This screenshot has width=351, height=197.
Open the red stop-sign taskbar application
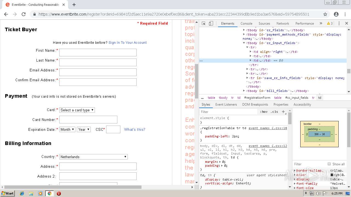coord(59,193)
